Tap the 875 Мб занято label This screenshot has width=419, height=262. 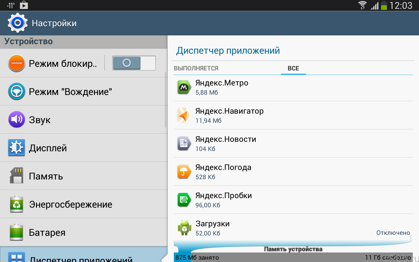[x=197, y=258]
